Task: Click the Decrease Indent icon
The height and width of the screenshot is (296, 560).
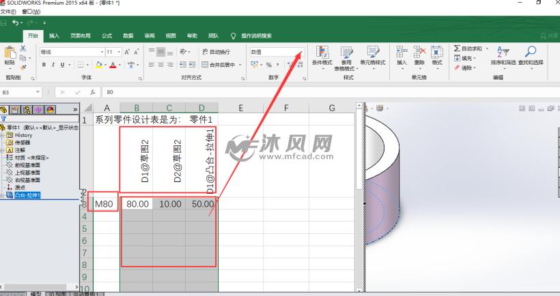Action: 183,65
